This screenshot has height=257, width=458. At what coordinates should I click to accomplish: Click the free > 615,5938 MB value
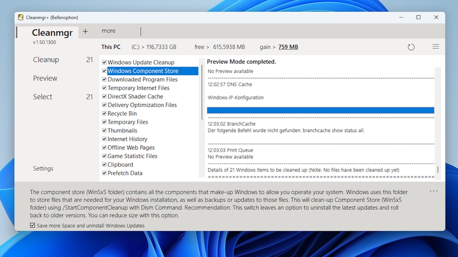click(x=219, y=47)
